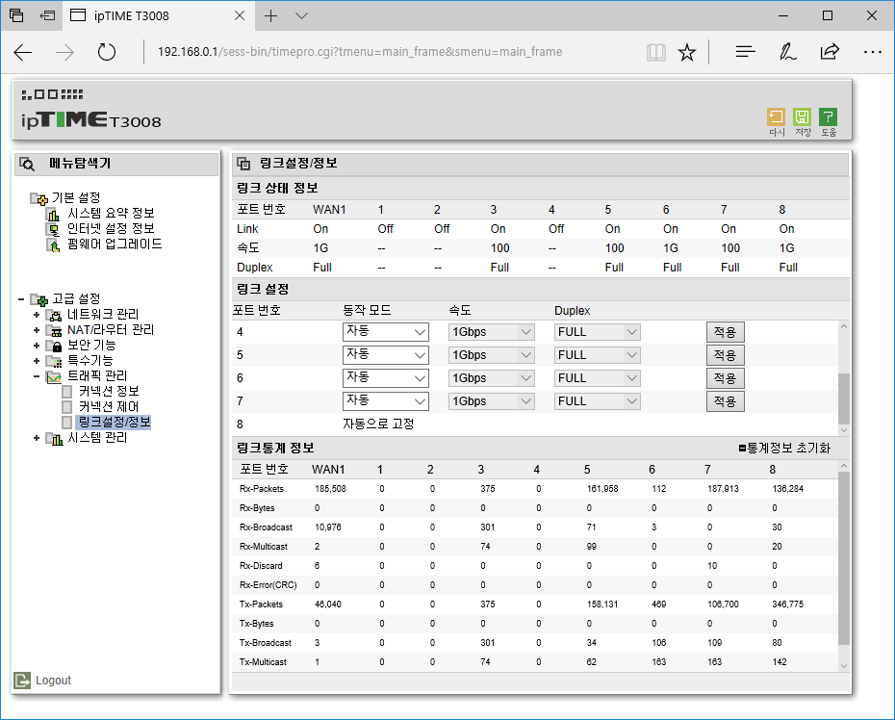
Task: Select the ipTIME T3008 browser tab
Action: click(158, 16)
